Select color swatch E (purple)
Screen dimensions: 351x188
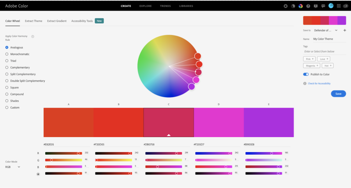click(269, 123)
